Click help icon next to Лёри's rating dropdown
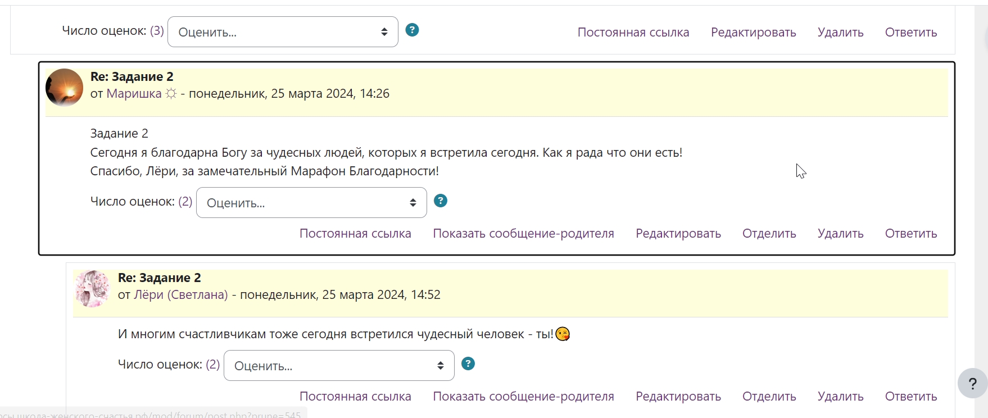This screenshot has height=418, width=988. (468, 364)
